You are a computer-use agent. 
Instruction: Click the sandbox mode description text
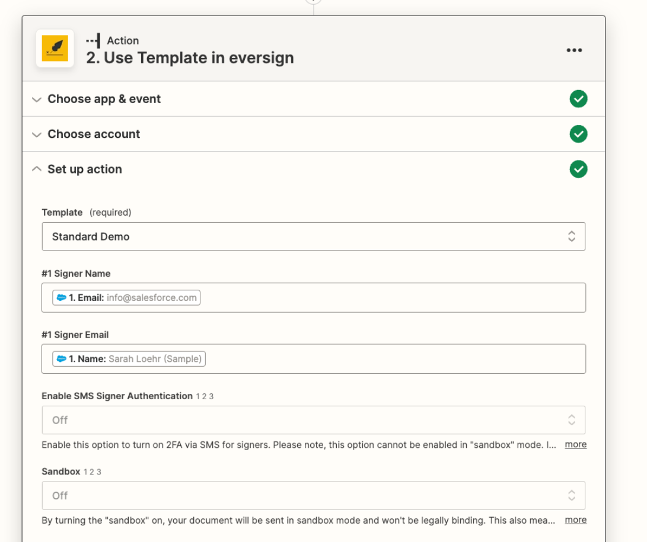point(298,520)
